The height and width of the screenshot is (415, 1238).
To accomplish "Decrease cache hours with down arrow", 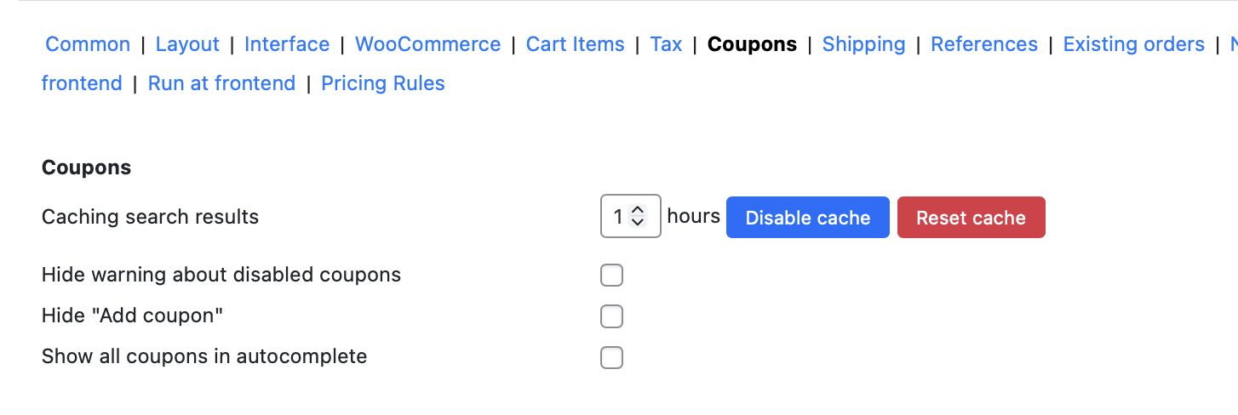I will [638, 223].
